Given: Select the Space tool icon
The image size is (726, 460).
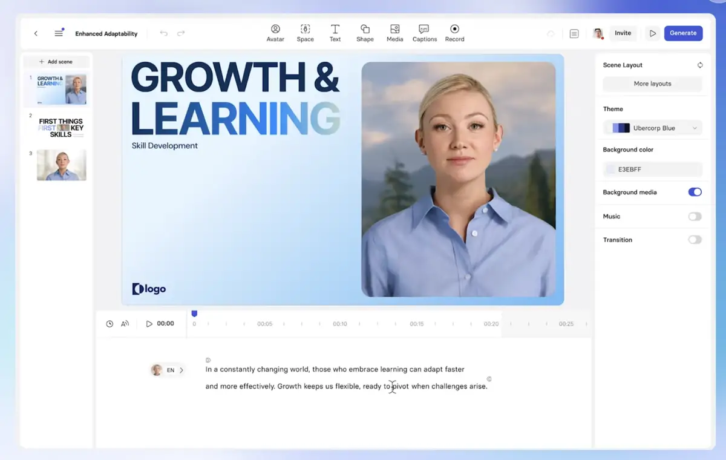Looking at the screenshot, I should (305, 33).
